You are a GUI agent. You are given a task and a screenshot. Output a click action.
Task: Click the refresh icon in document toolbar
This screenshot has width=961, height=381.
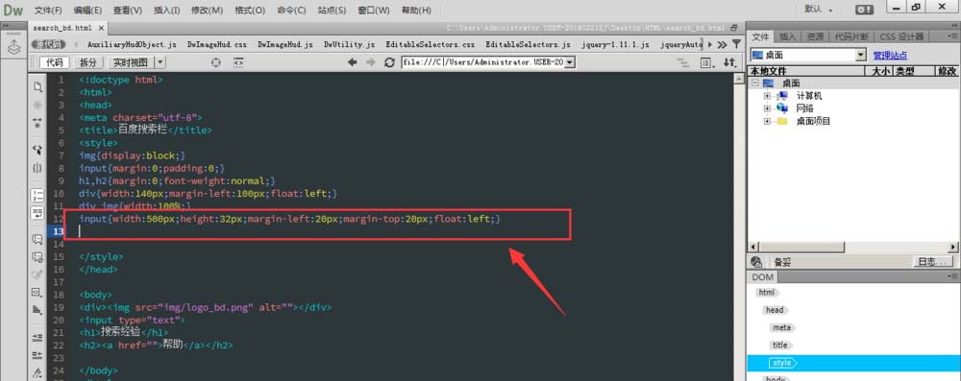[x=389, y=62]
